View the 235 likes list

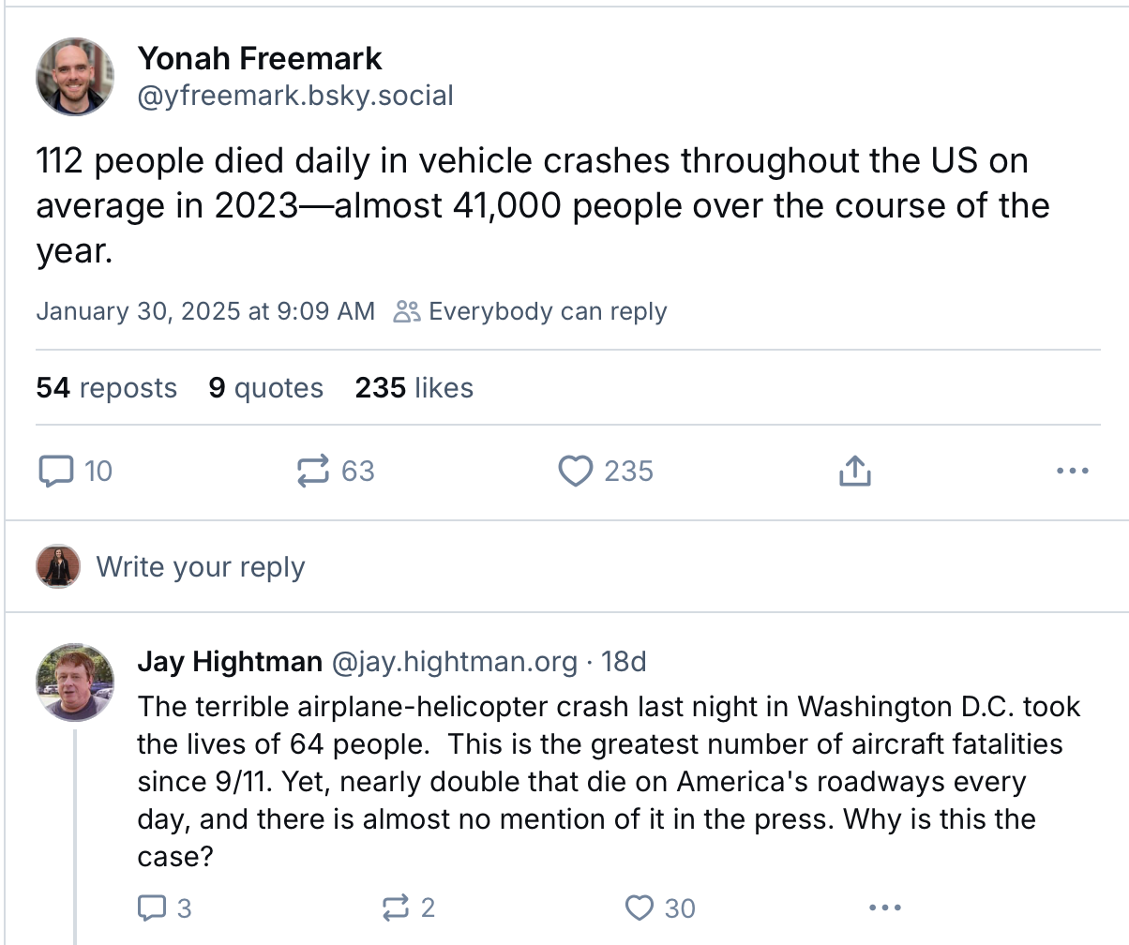click(414, 388)
